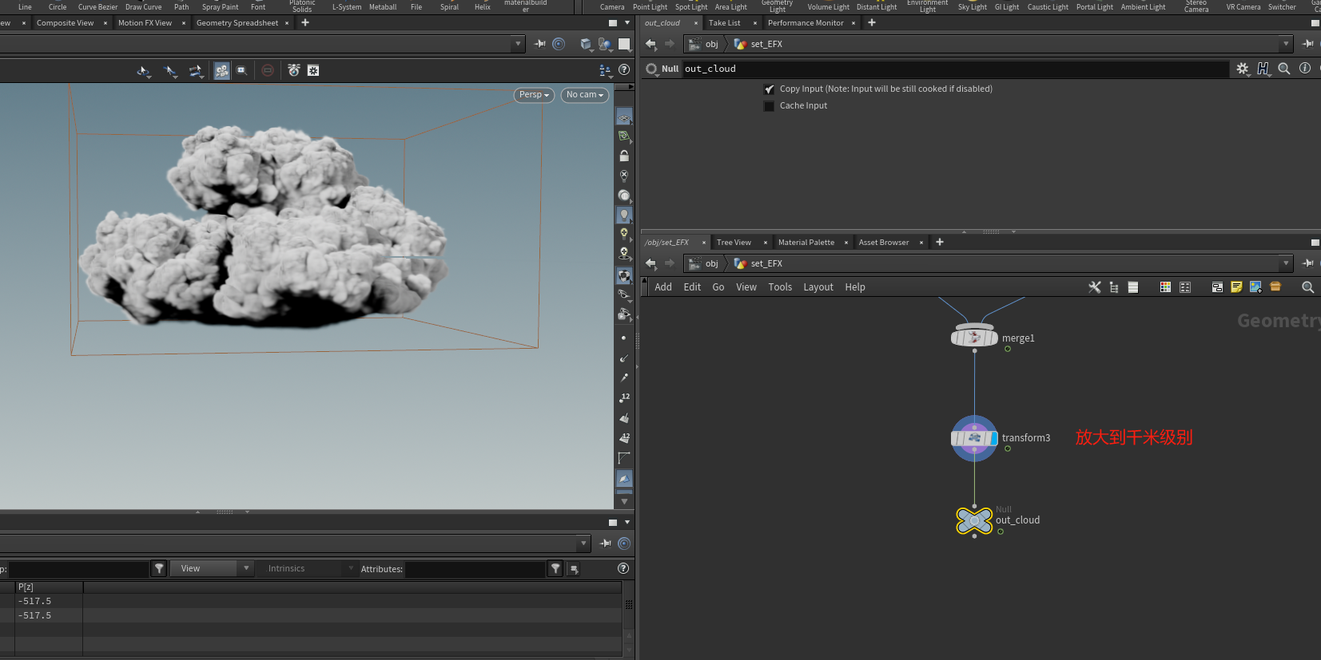
Task: Open the No cam camera dropdown
Action: (x=584, y=95)
